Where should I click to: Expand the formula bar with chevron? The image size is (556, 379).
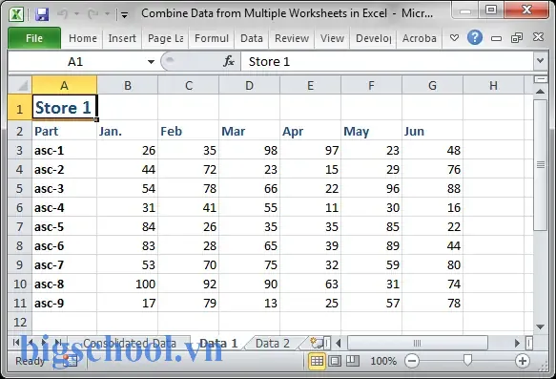click(540, 61)
